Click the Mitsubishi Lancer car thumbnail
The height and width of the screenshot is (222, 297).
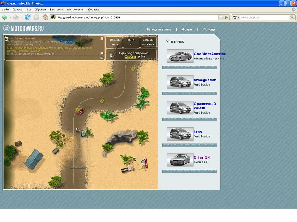click(180, 56)
